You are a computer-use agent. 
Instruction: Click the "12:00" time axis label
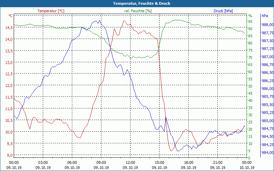coord(130,163)
